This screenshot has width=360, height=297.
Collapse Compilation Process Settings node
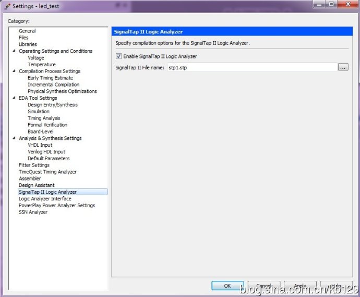[x=14, y=71]
